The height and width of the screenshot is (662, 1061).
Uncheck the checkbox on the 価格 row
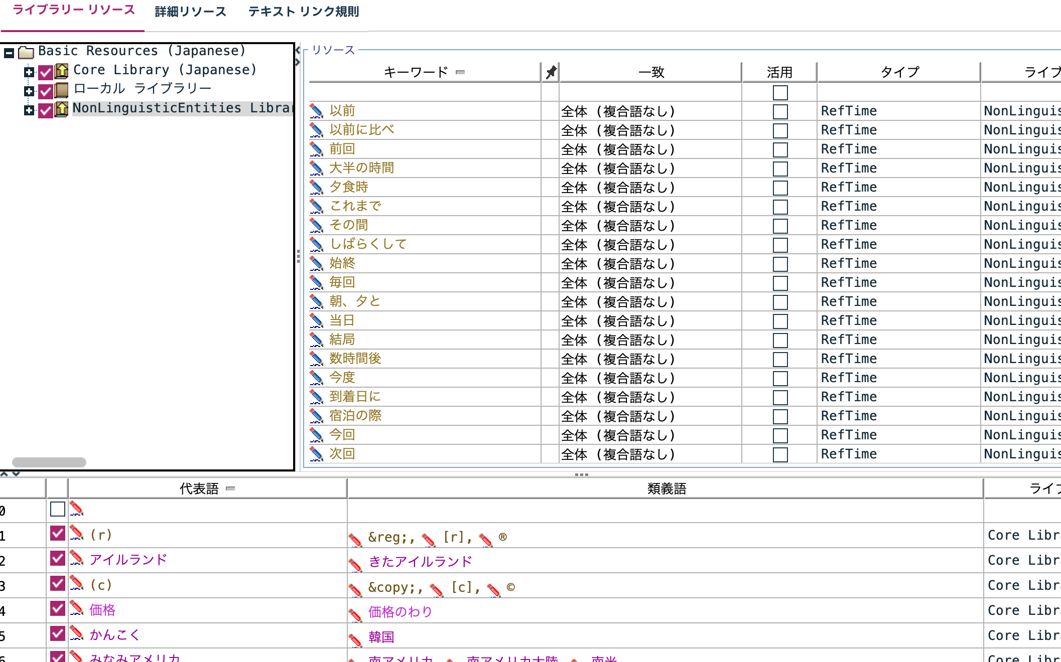[57, 609]
